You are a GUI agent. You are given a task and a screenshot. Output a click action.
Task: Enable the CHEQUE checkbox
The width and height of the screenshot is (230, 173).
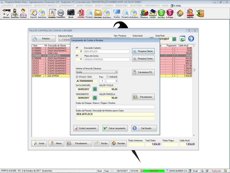108,77
